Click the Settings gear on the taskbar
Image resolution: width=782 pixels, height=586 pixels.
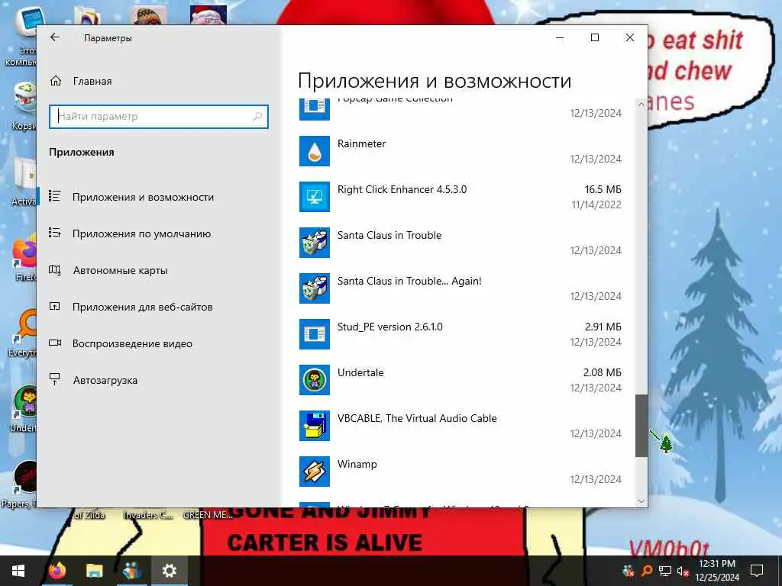click(169, 571)
